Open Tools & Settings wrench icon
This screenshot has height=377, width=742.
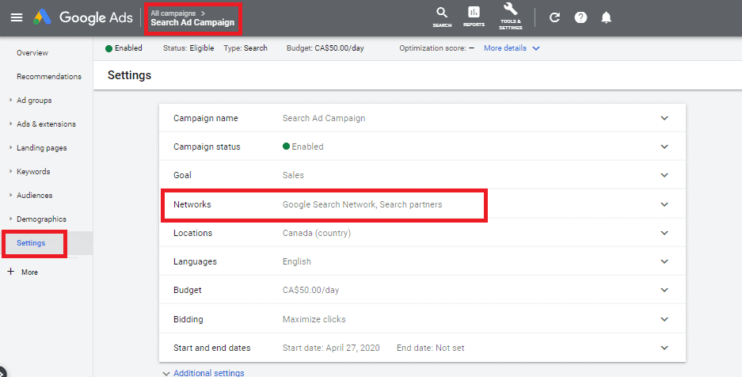point(511,16)
